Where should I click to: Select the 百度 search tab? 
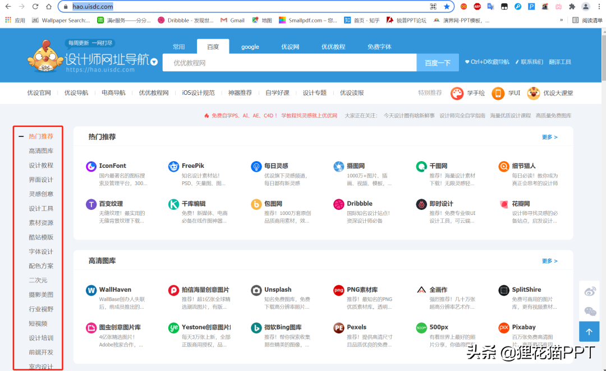click(x=213, y=47)
